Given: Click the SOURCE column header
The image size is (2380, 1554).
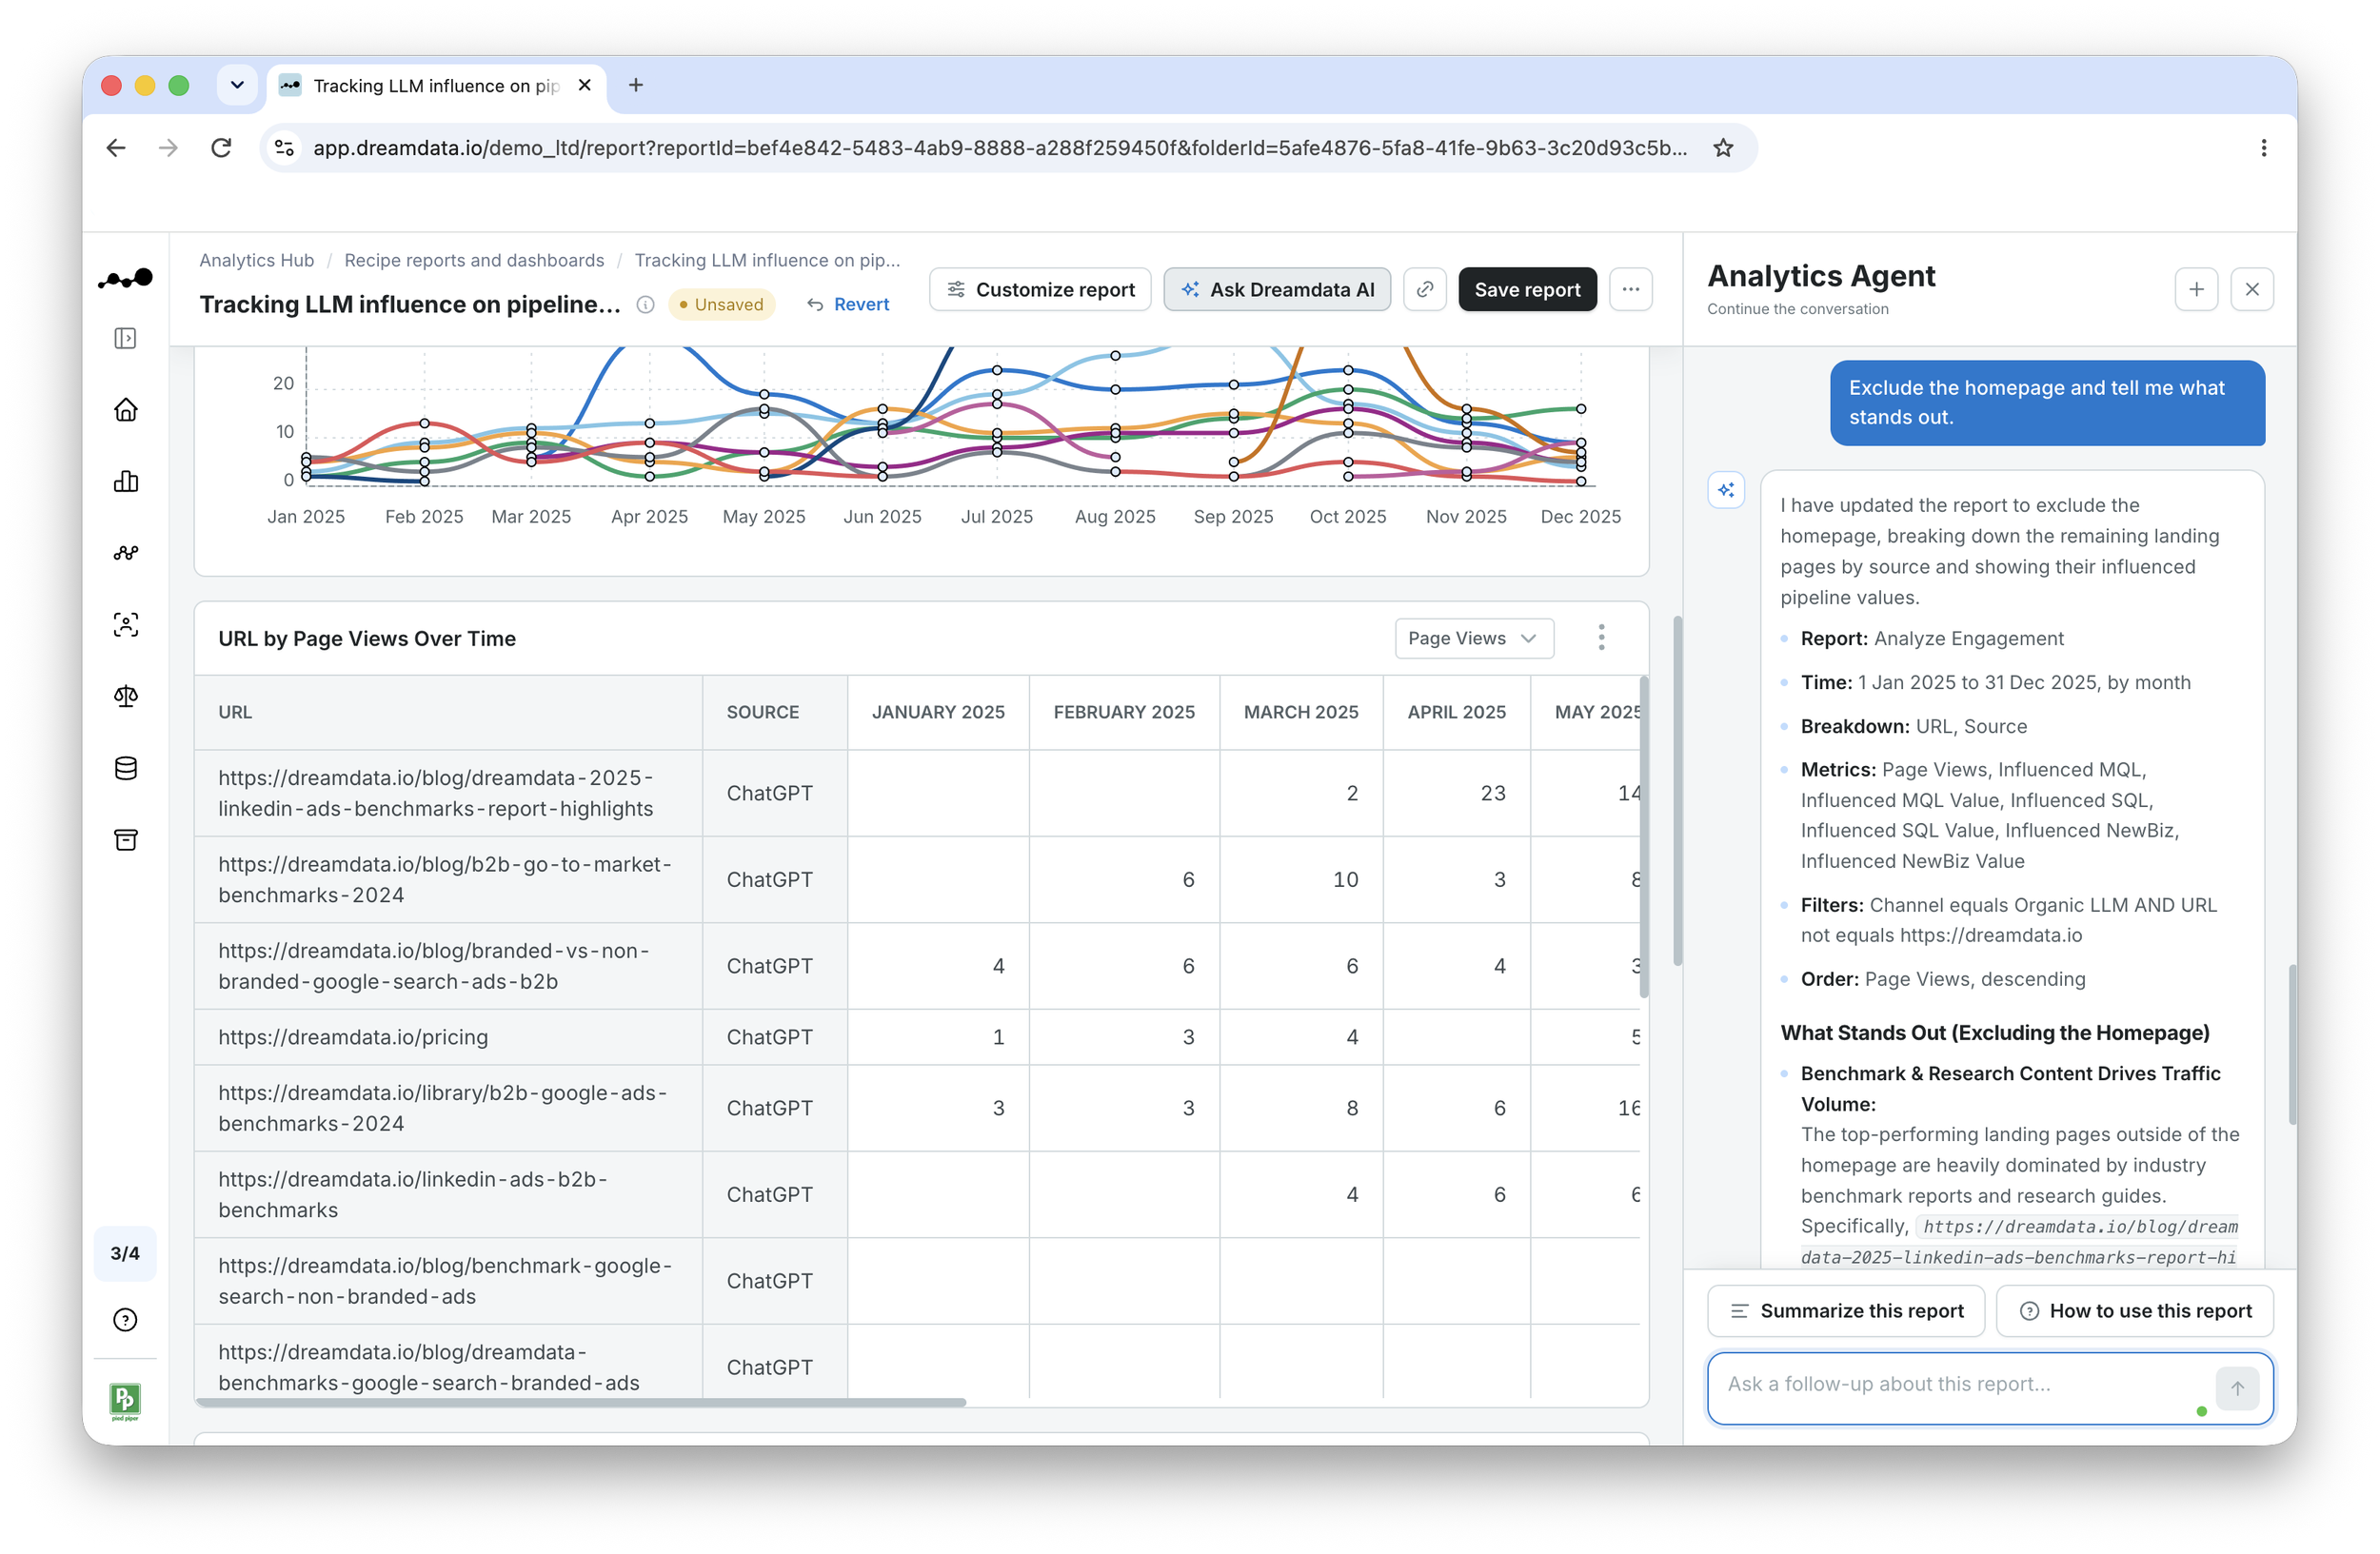Looking at the screenshot, I should [775, 713].
